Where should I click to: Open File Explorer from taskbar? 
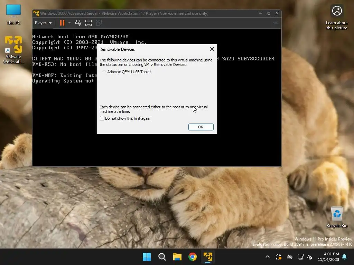(177, 257)
